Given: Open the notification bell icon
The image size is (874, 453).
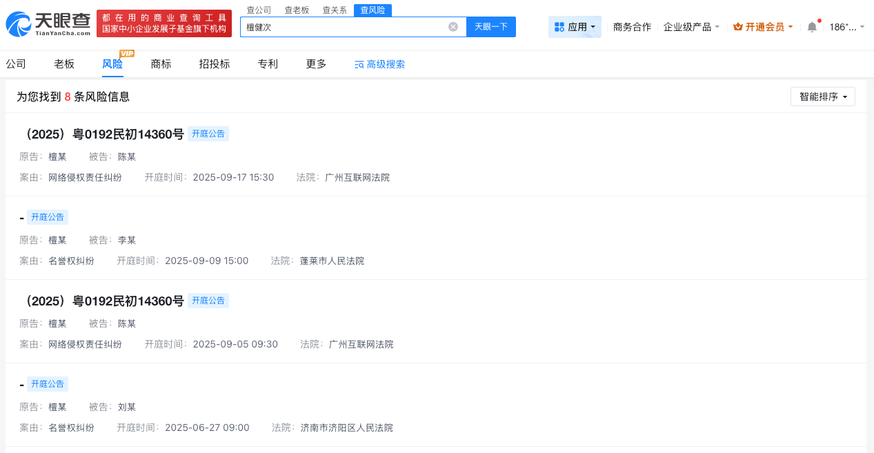Looking at the screenshot, I should pyautogui.click(x=811, y=25).
